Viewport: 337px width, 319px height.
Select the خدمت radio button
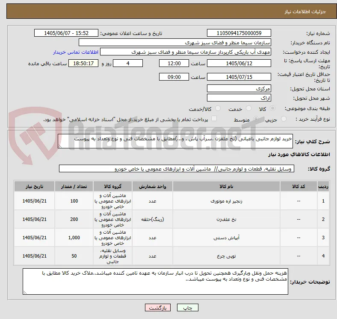click(248, 108)
